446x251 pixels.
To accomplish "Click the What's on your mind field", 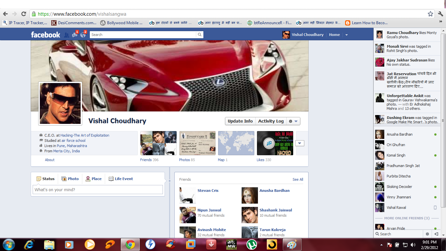I will click(x=97, y=190).
